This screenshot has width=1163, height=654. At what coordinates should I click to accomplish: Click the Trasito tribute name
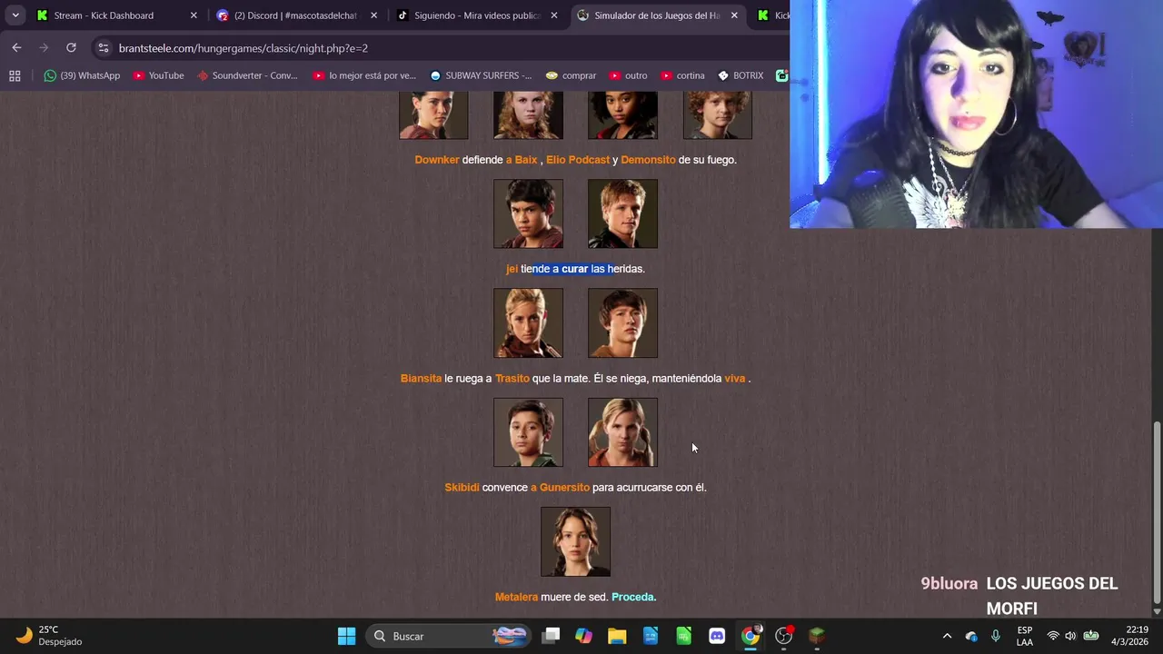coord(512,379)
